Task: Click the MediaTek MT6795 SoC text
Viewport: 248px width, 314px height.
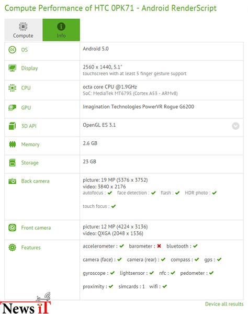Action: point(130,93)
